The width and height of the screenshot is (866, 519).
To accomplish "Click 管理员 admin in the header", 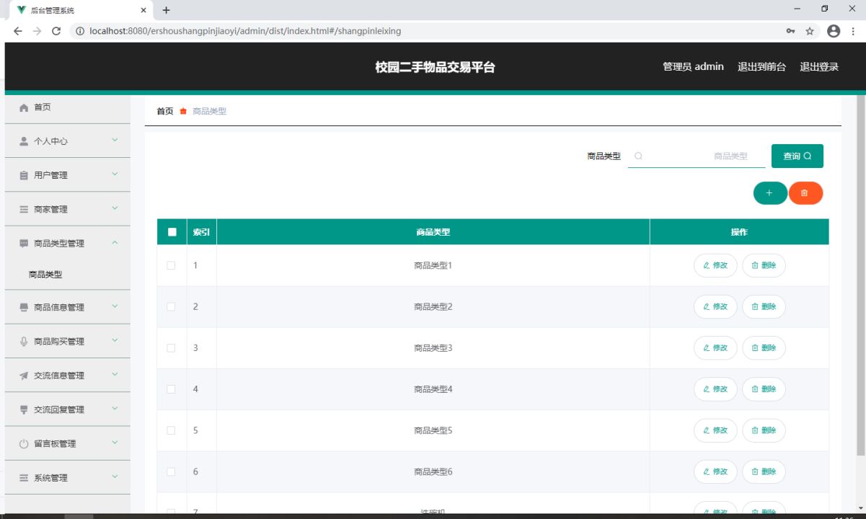I will [693, 66].
